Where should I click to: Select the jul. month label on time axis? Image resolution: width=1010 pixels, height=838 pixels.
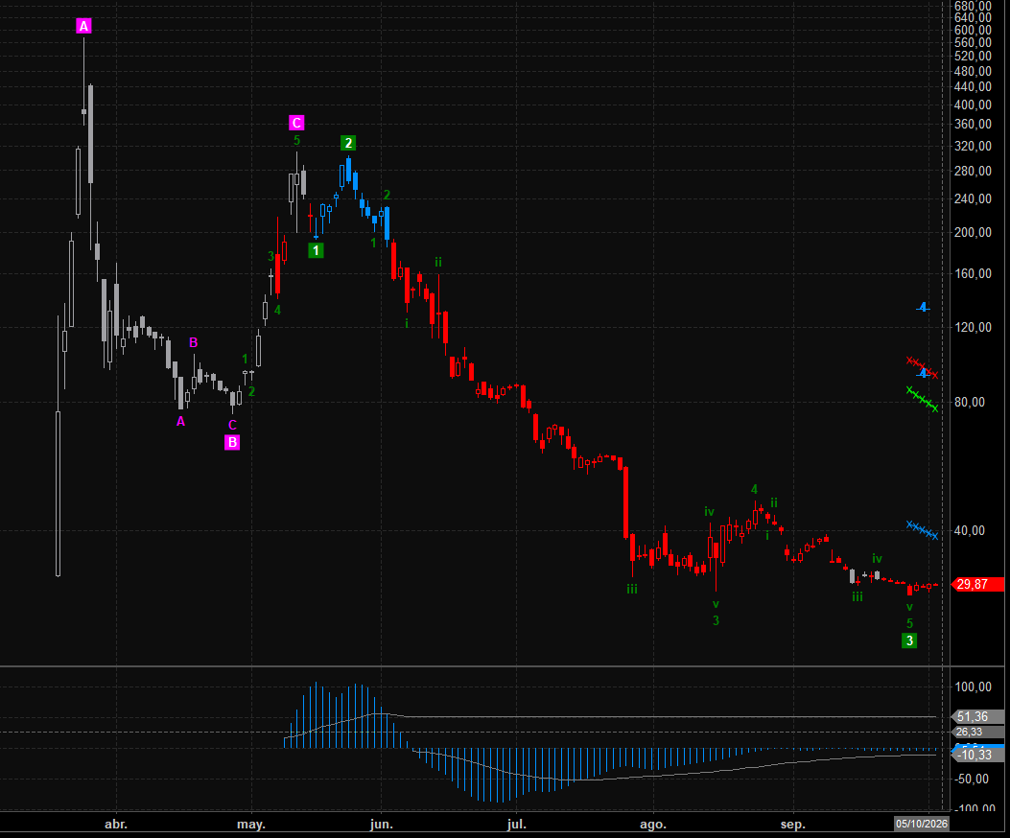click(x=517, y=825)
